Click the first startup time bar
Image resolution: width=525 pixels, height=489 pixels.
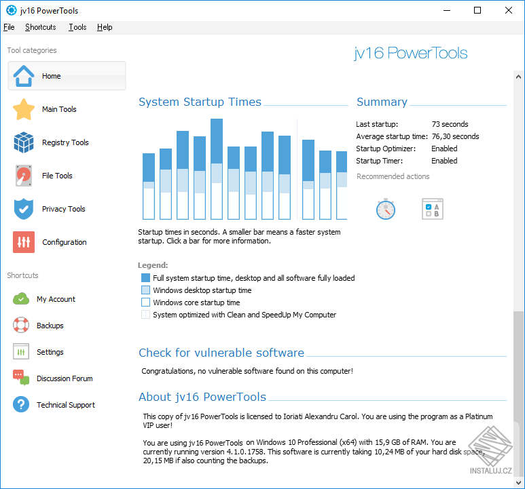pos(149,187)
